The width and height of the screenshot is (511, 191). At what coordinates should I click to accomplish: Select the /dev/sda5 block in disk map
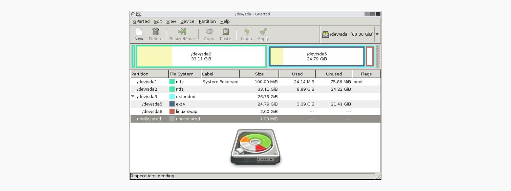tap(317, 56)
